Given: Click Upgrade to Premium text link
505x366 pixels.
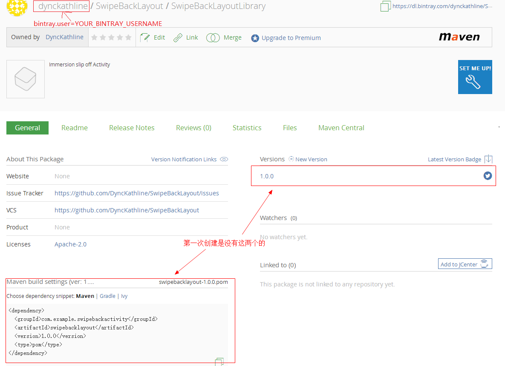Looking at the screenshot, I should coord(291,38).
